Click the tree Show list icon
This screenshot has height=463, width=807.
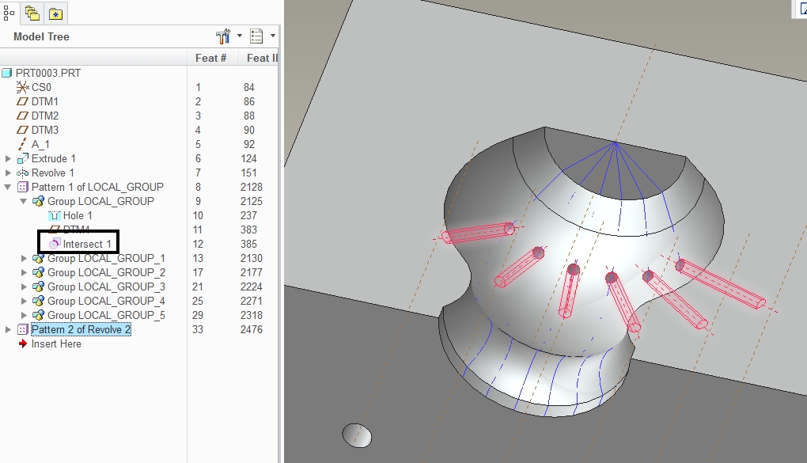pyautogui.click(x=256, y=36)
